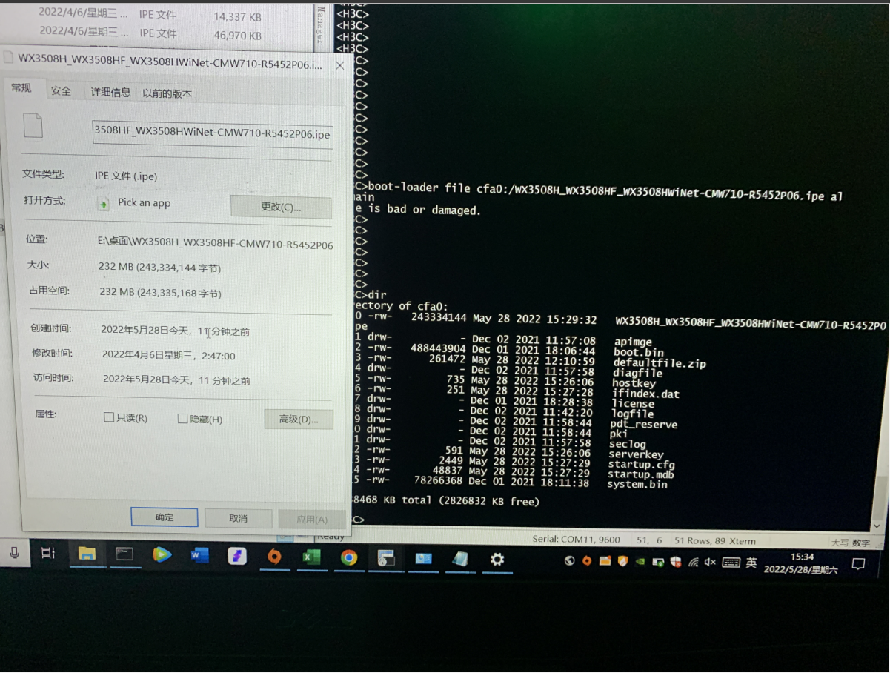The height and width of the screenshot is (673, 890).
Task: Click the Manager side tab in terminal
Action: tap(320, 26)
